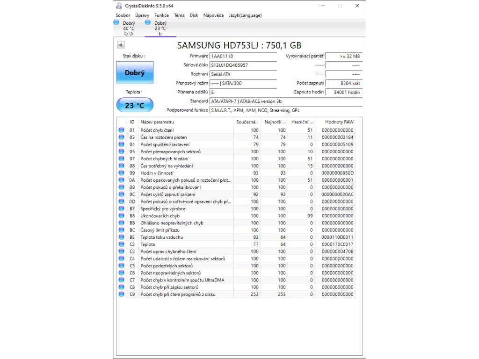Open the Funkce menu

click(x=161, y=15)
